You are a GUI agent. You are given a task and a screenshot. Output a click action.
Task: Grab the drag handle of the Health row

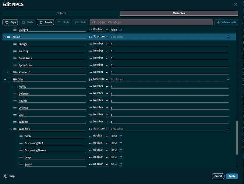pyautogui.click(x=15, y=101)
